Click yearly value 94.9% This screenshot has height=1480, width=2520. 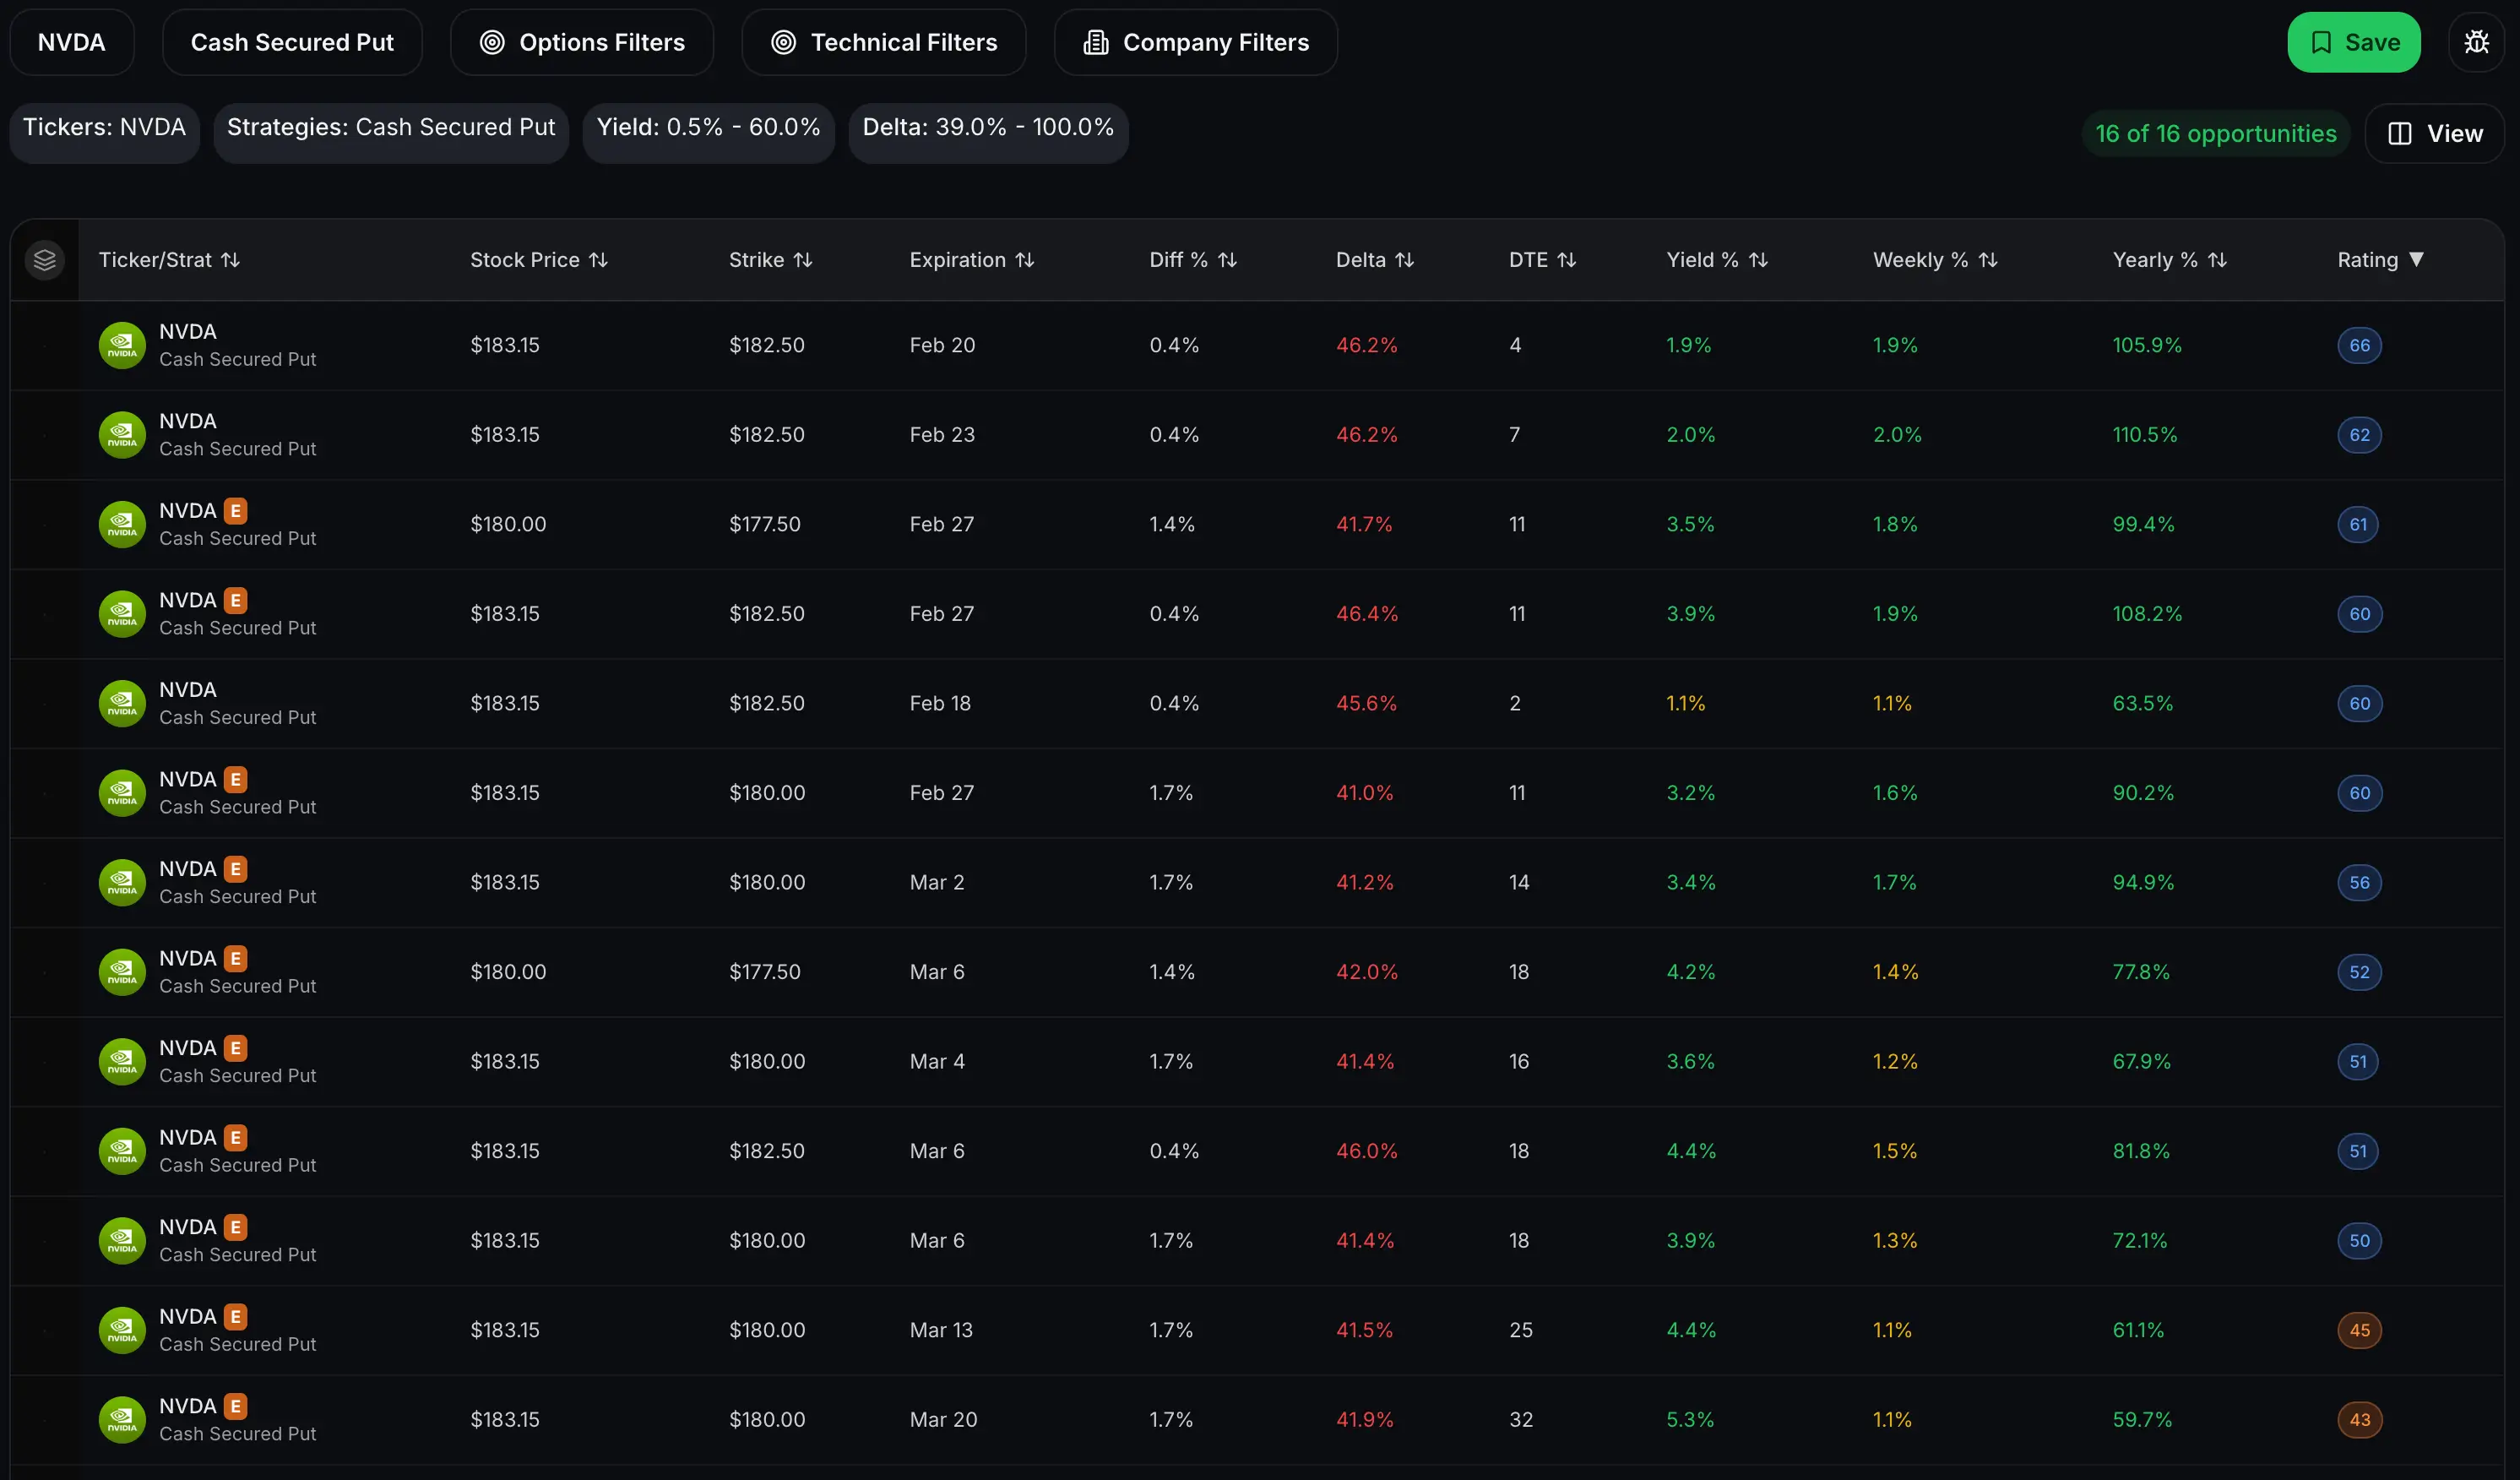pyautogui.click(x=2143, y=882)
